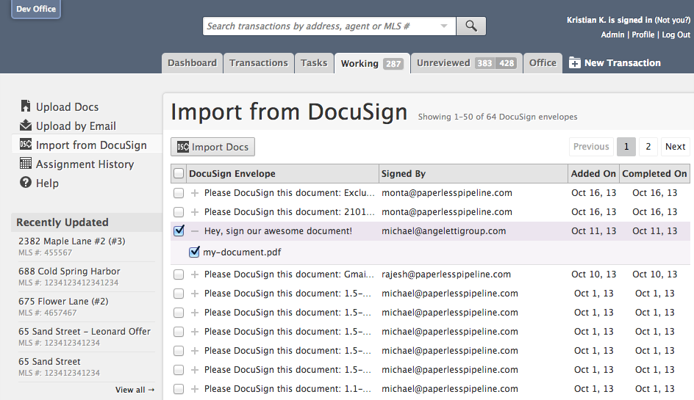The height and width of the screenshot is (400, 694).
Task: Select Import from DocuSign in sidebar
Action: [x=91, y=145]
